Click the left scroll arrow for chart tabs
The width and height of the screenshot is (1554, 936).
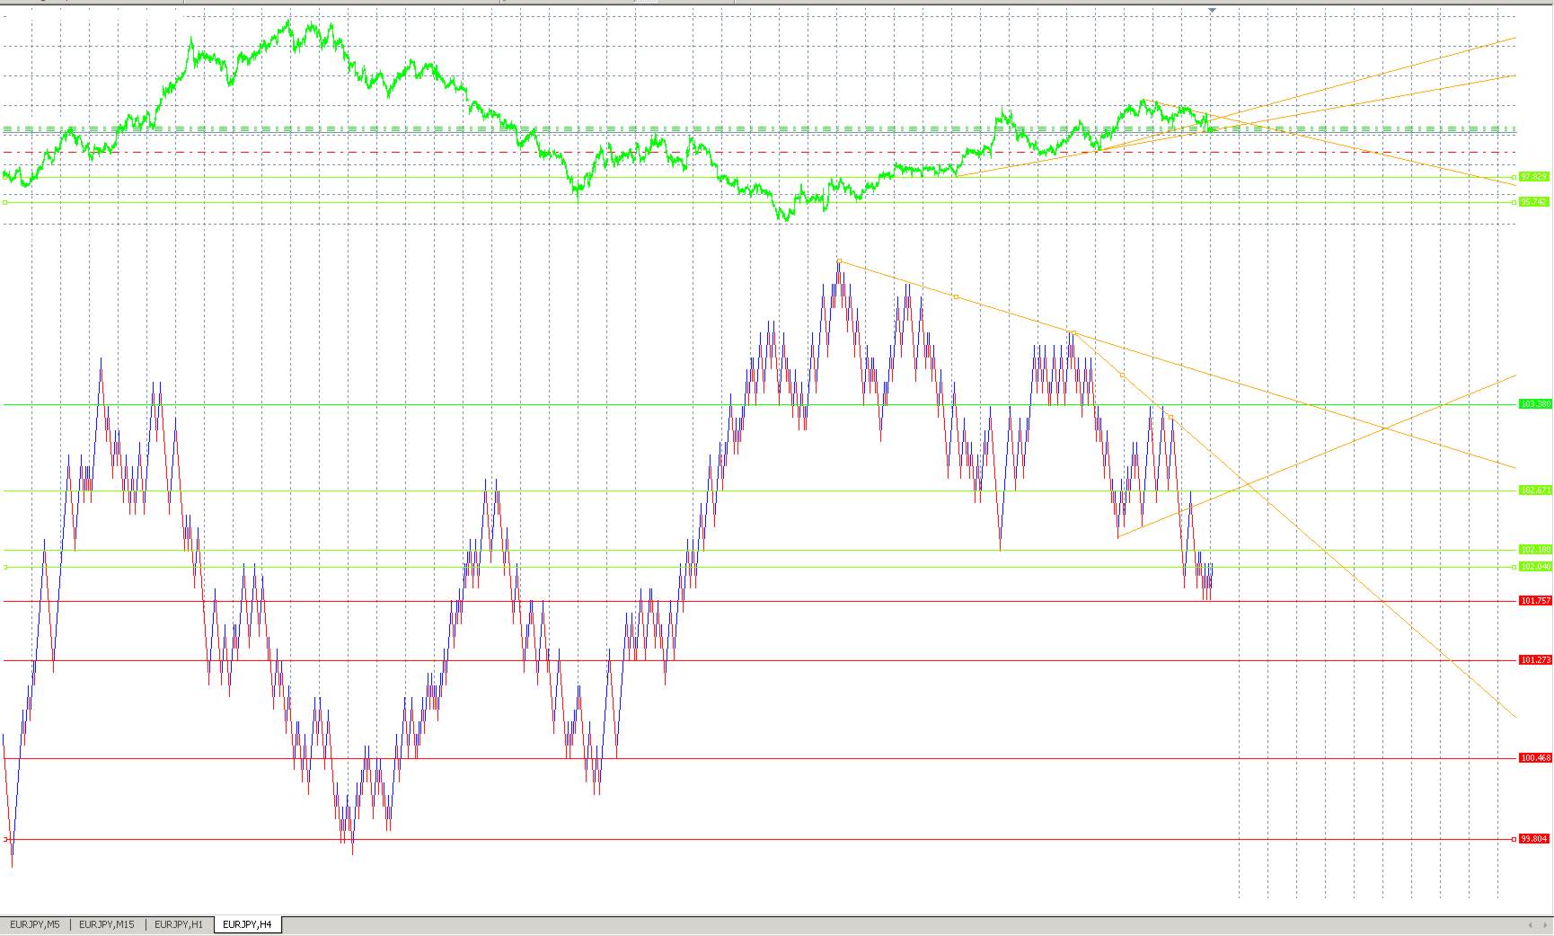pos(1530,925)
